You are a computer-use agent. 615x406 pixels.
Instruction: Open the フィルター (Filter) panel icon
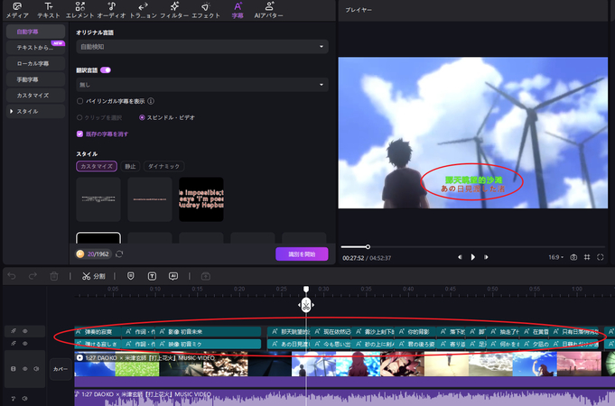174,10
